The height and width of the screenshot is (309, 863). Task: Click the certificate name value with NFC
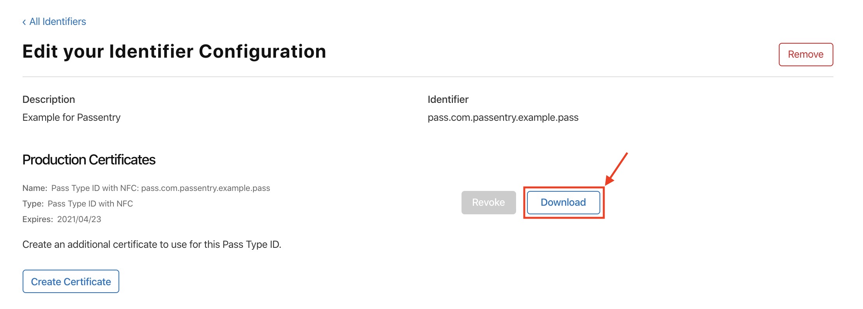click(161, 188)
